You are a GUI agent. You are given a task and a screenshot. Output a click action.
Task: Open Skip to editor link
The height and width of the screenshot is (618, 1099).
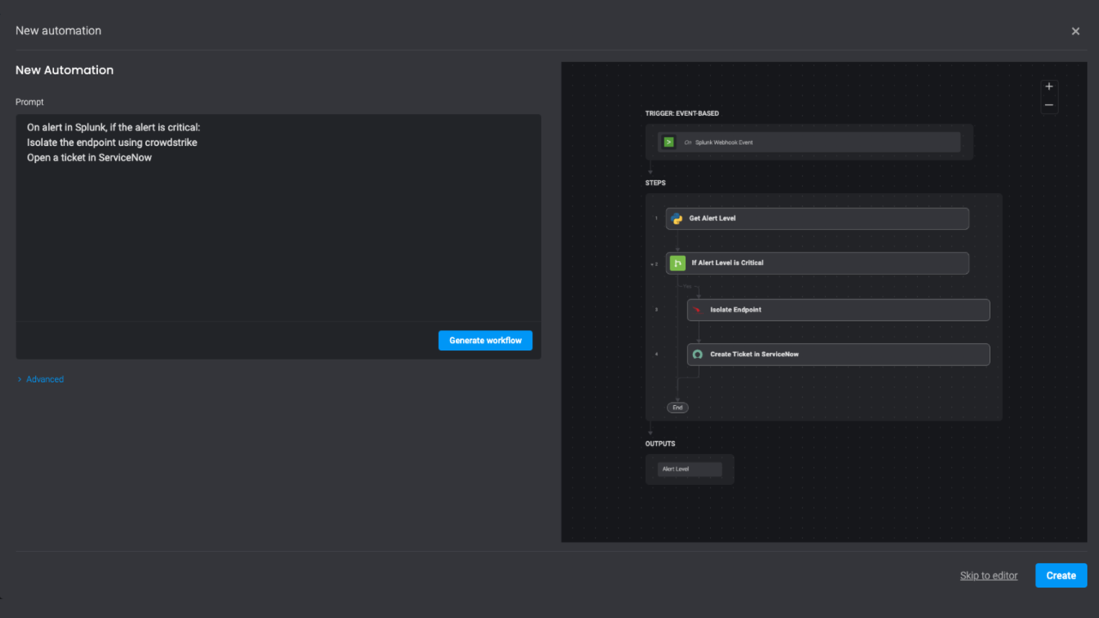(x=989, y=576)
